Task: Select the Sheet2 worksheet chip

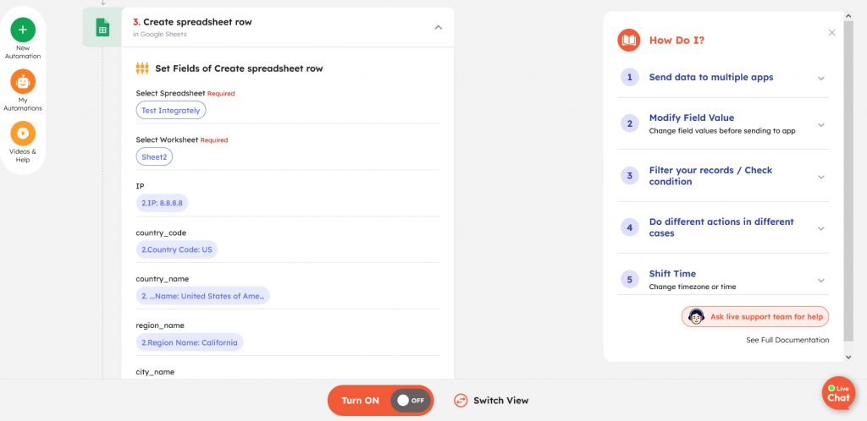Action: [x=154, y=156]
